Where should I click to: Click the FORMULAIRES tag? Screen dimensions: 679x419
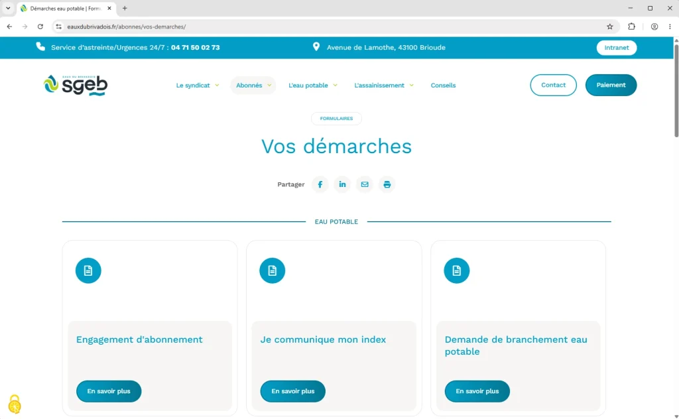tap(336, 119)
